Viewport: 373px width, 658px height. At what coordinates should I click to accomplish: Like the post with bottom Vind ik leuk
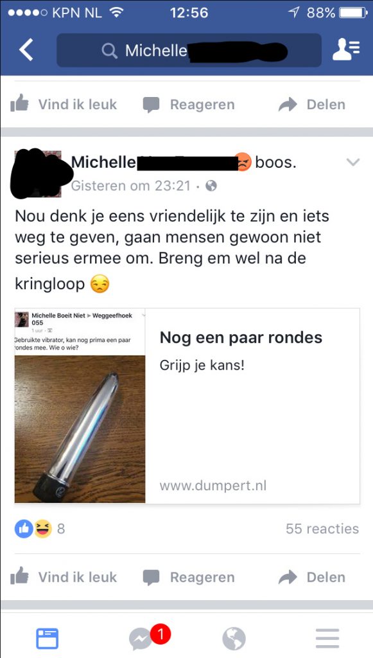[x=64, y=578]
